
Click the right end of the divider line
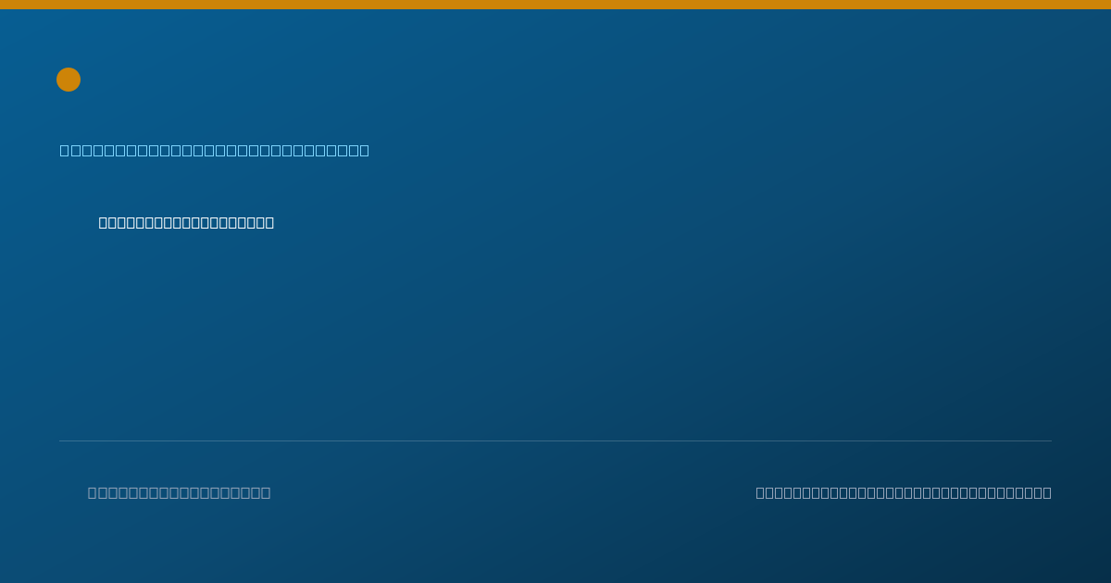click(1050, 440)
